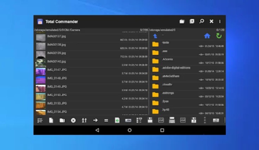
Task: Open the .cloudtv folder
Action: (x=187, y=86)
